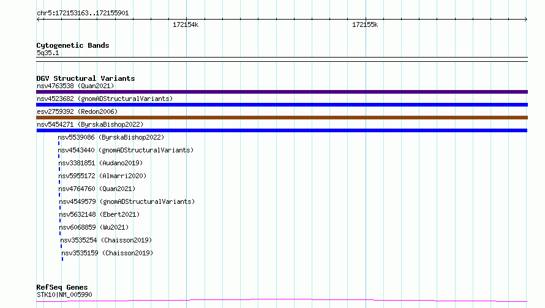Viewport: 545px width, 308px height.
Task: Open variant nsv4763538 (Quan2021) label
Action: 75,86
